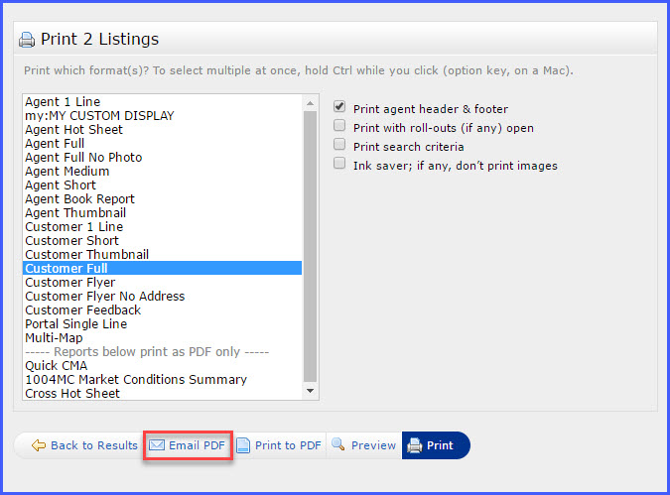
Task: Select 1004MC Market Conditions Summary
Action: click(x=136, y=380)
